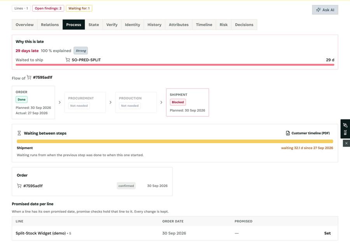Click the 'waiting 32.1 d since 27 Sep 2026' text
This screenshot has height=244, width=350.
coord(307,148)
